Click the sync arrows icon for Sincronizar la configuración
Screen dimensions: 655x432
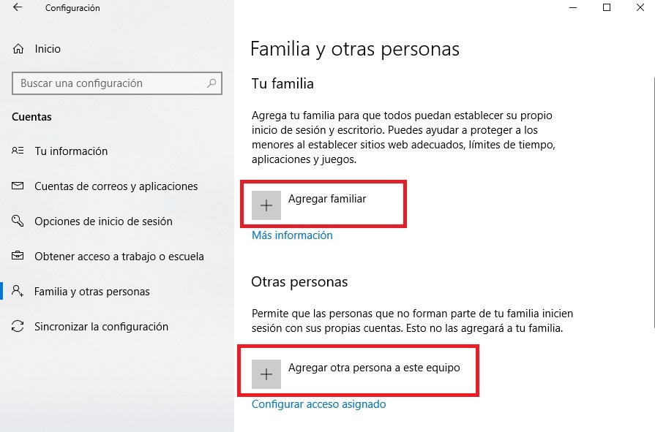tap(17, 327)
